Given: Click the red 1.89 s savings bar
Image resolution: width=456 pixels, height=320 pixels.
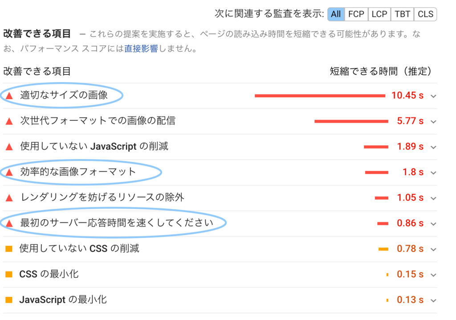Looking at the screenshot, I should pyautogui.click(x=376, y=147).
